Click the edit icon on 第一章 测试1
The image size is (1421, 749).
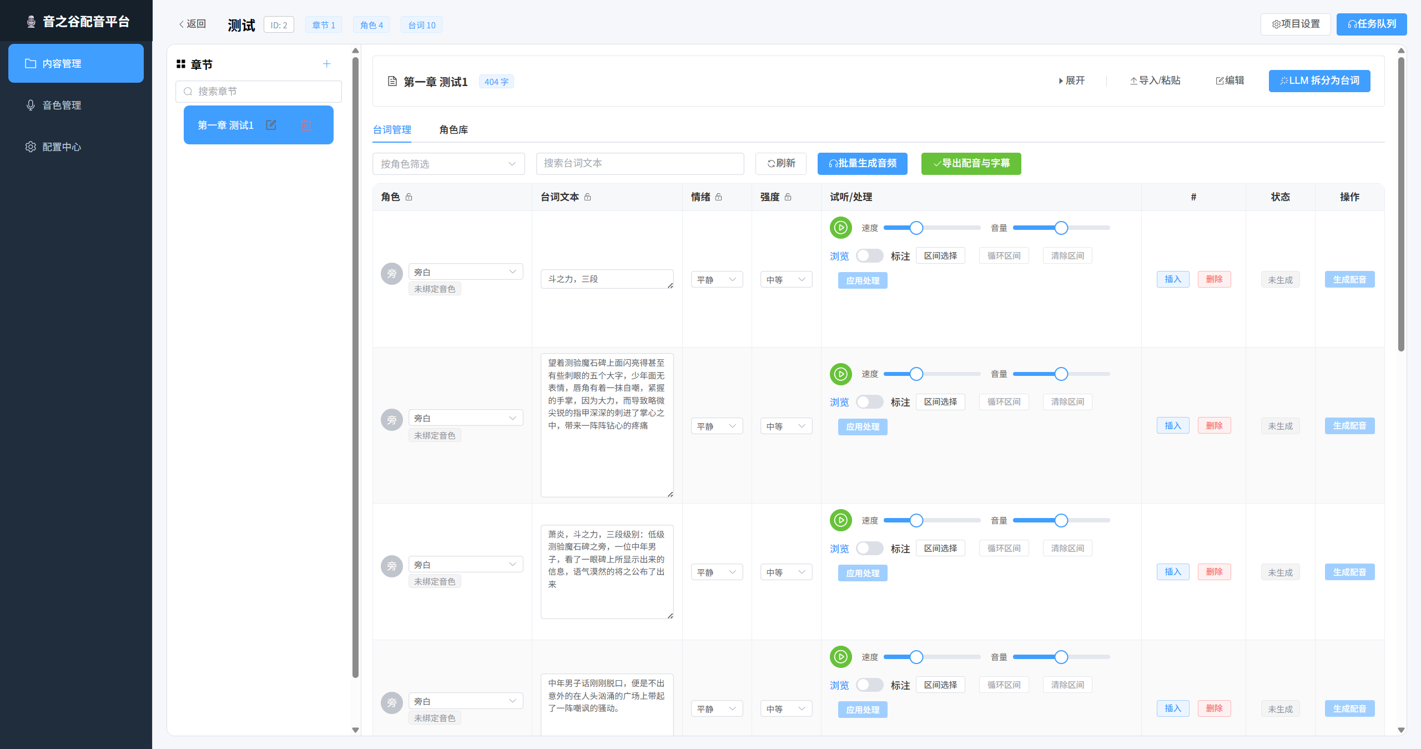point(271,125)
